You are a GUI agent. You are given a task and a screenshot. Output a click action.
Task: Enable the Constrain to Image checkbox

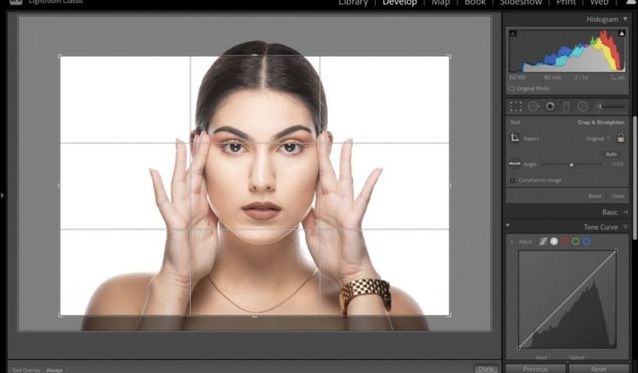[512, 180]
